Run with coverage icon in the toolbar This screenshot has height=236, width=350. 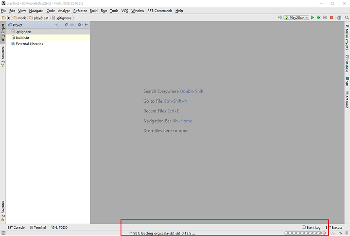325,18
